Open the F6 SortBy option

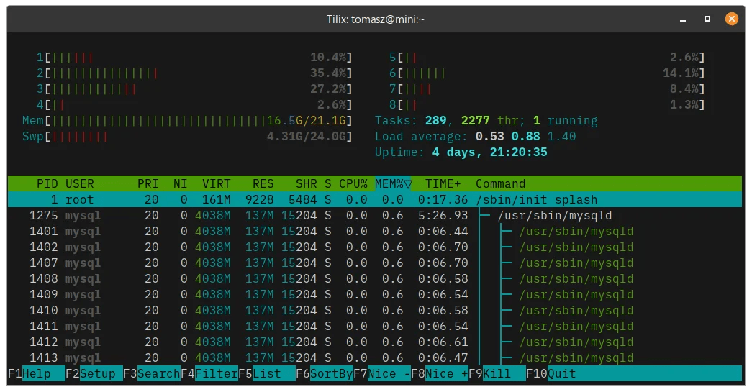click(x=325, y=374)
